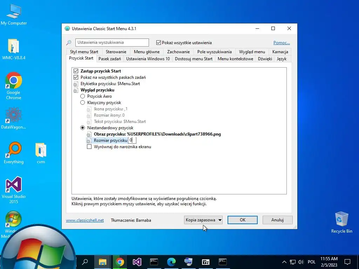Open the Karnacja tab
This screenshot has height=269, width=359.
point(280,52)
